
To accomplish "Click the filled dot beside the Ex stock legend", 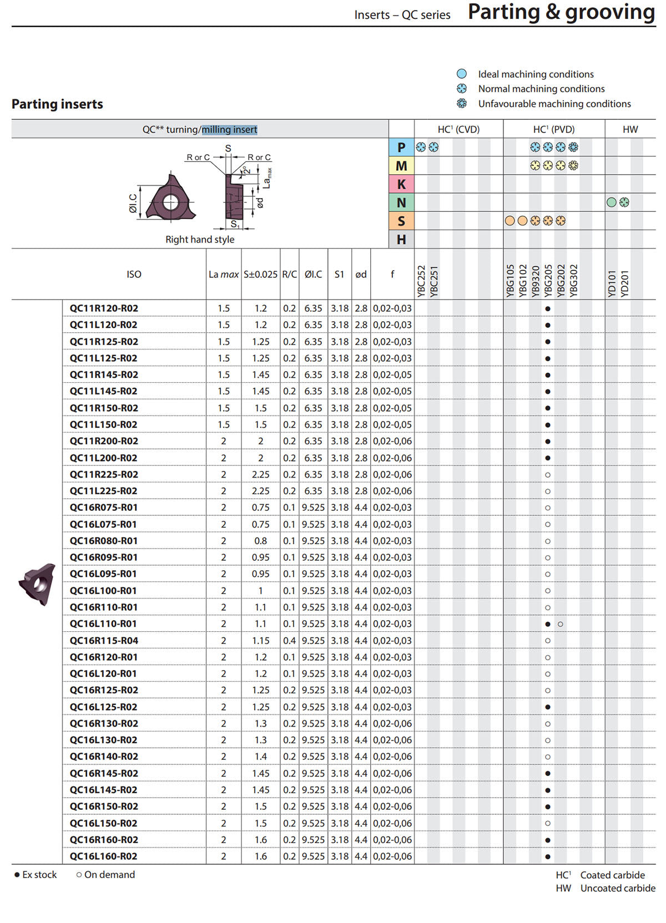I will [x=17, y=875].
